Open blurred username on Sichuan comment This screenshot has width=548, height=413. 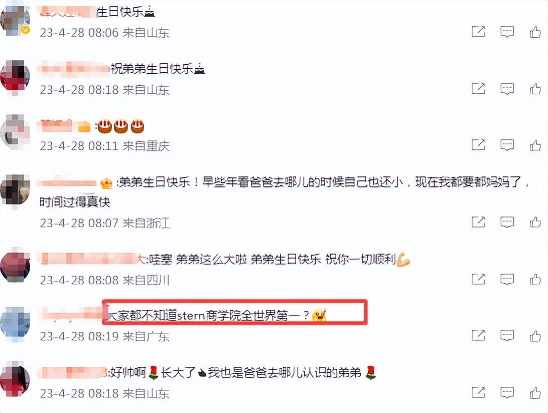tap(90, 259)
